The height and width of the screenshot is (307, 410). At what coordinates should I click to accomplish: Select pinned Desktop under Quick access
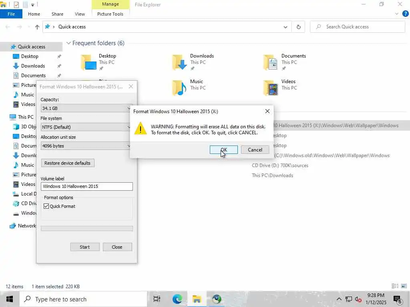pos(30,56)
